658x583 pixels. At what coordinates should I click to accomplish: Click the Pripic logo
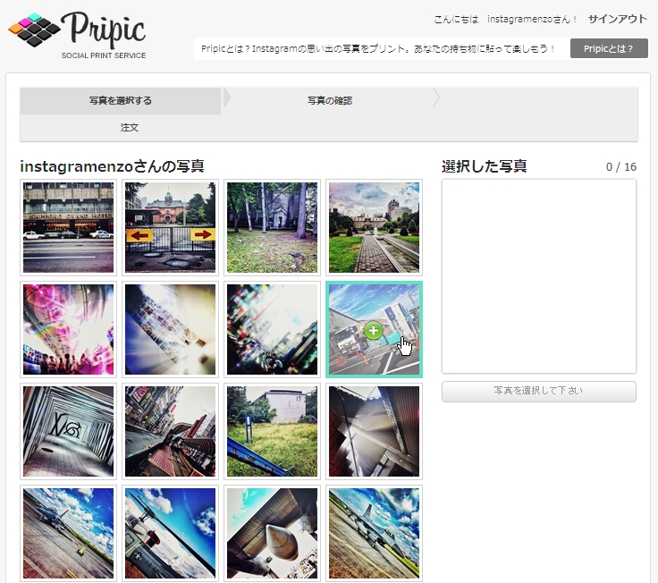pyautogui.click(x=77, y=34)
